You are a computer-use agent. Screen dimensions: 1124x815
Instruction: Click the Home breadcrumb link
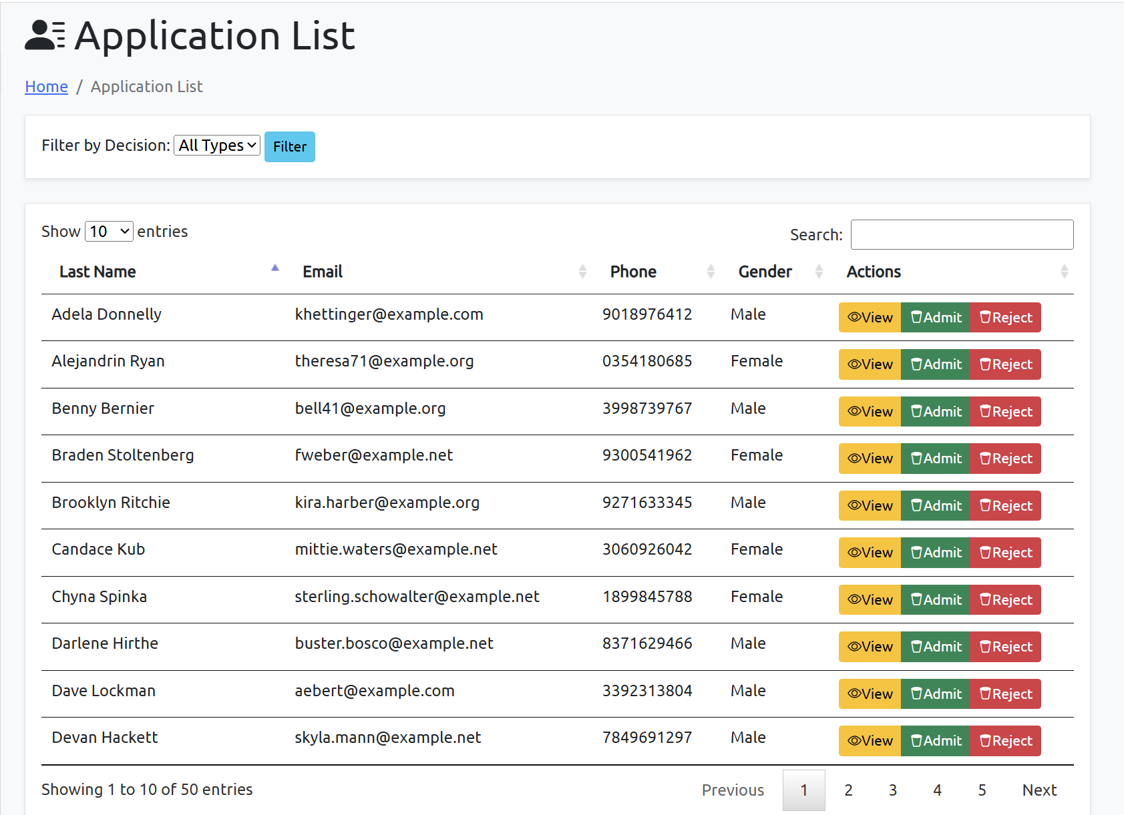(46, 87)
